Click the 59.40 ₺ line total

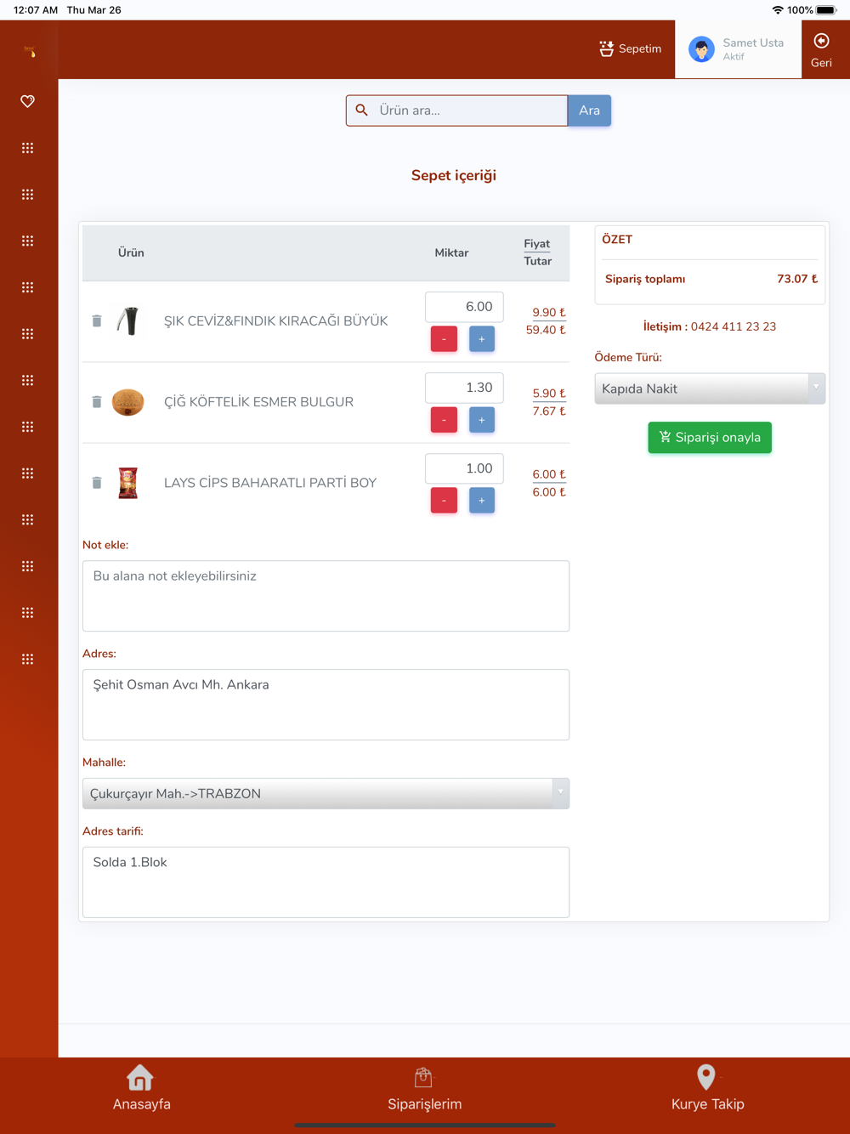click(x=546, y=330)
